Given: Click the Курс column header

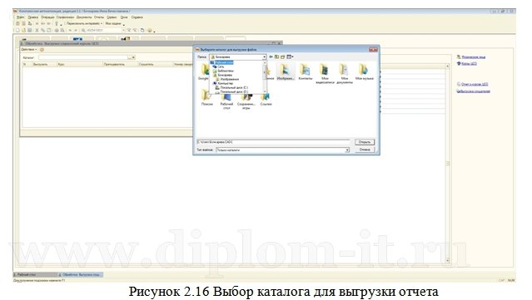Looking at the screenshot, I should [x=80, y=64].
